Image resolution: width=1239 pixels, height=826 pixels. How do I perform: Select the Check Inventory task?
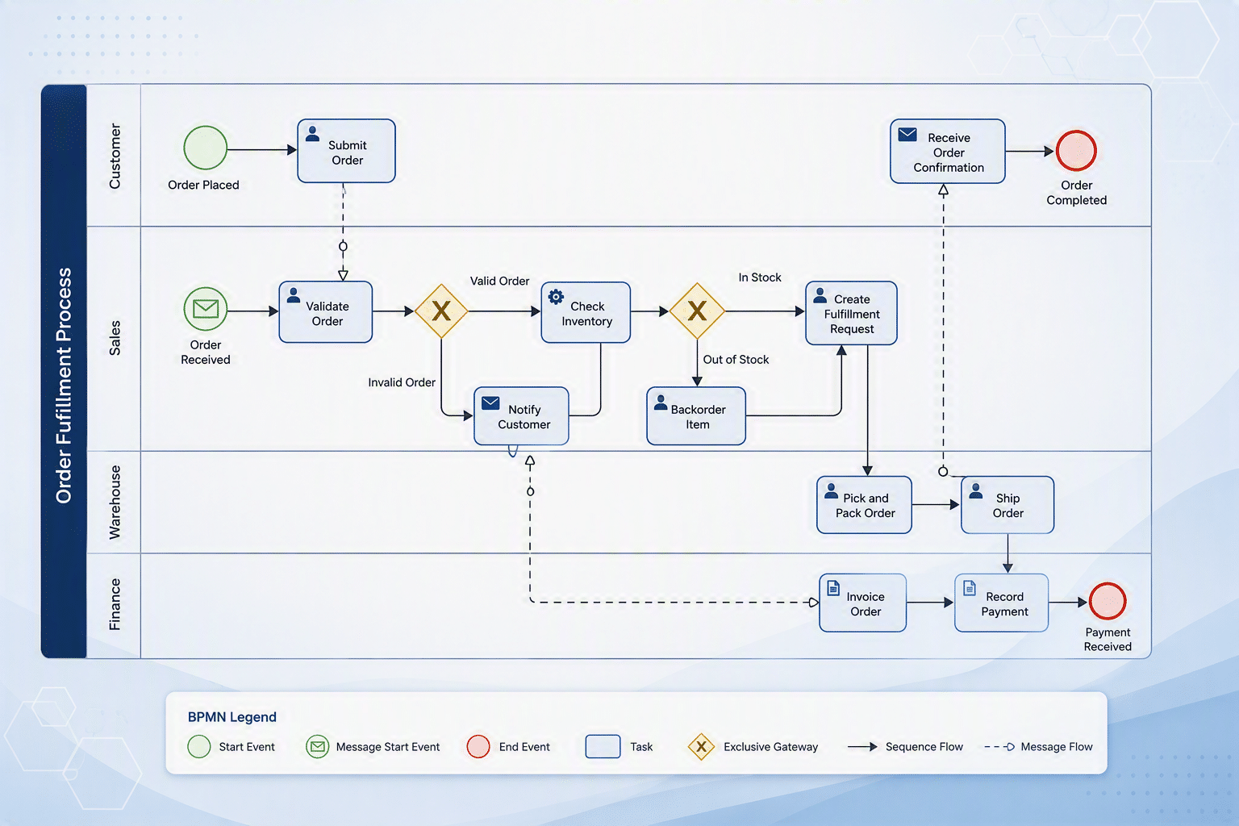coord(586,312)
